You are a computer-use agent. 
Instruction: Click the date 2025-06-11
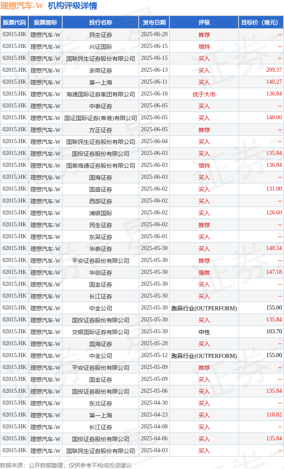point(154,82)
